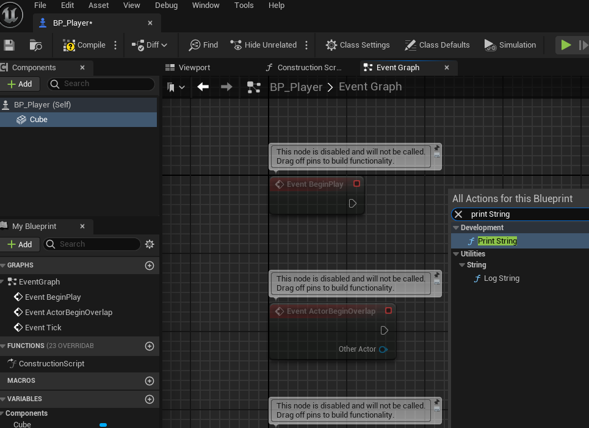The image size is (589, 428).
Task: Open the graph bookmarks dropdown
Action: (x=176, y=87)
